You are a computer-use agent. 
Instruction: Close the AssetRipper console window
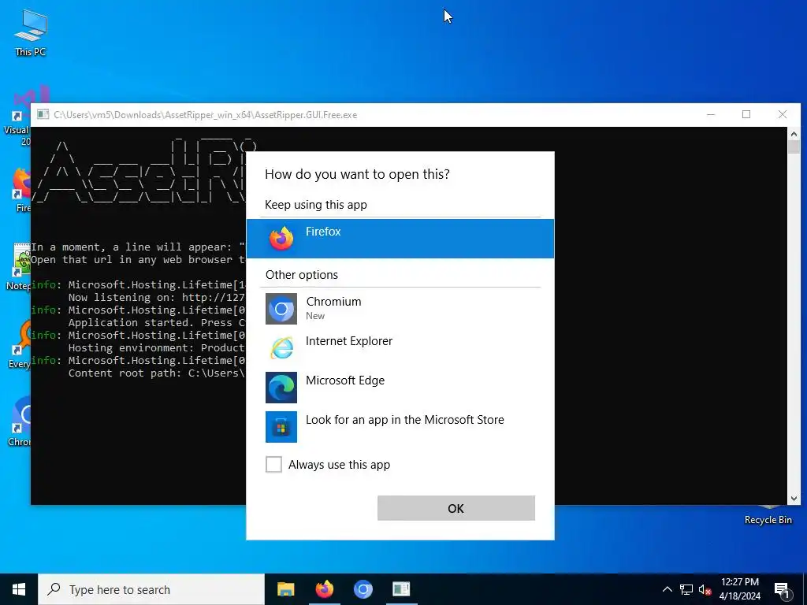click(x=783, y=114)
